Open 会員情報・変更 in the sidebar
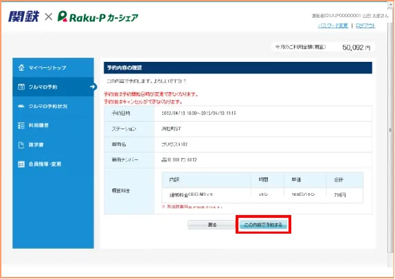395x279 pixels. click(x=53, y=164)
